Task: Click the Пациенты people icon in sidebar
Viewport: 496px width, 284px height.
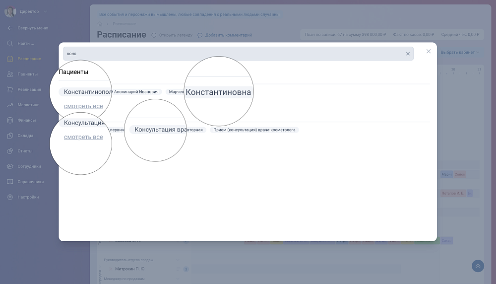Action: pyautogui.click(x=10, y=74)
